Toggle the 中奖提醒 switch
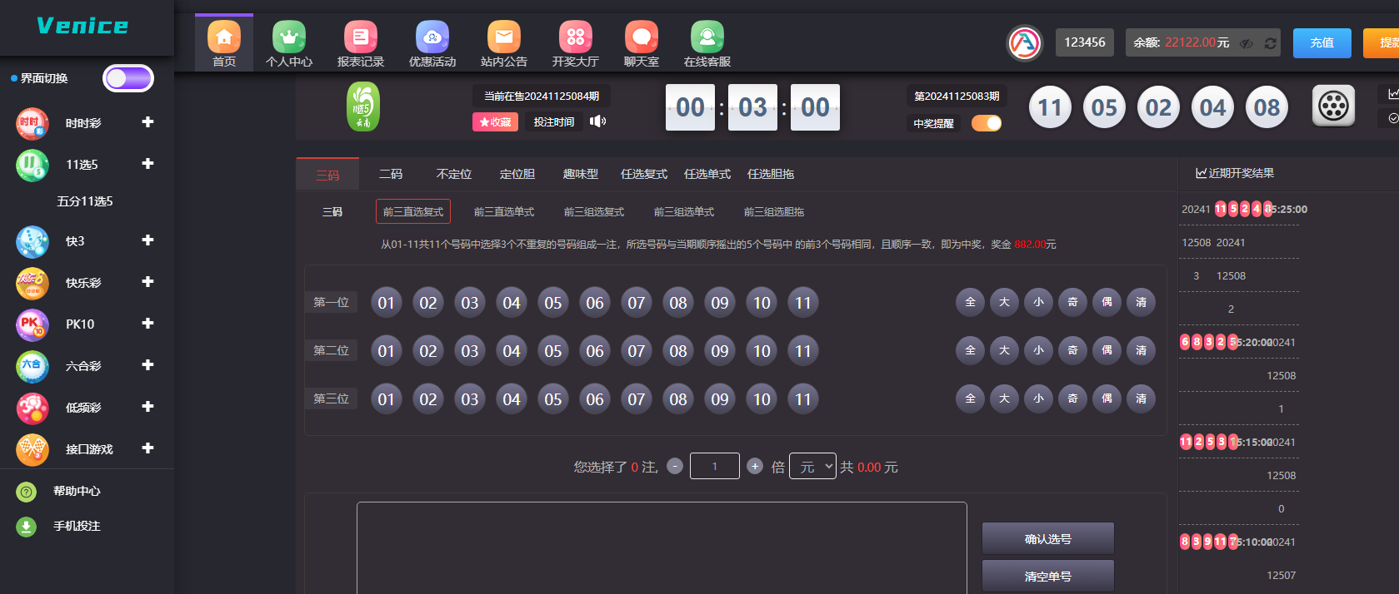The image size is (1399, 594). [x=987, y=123]
